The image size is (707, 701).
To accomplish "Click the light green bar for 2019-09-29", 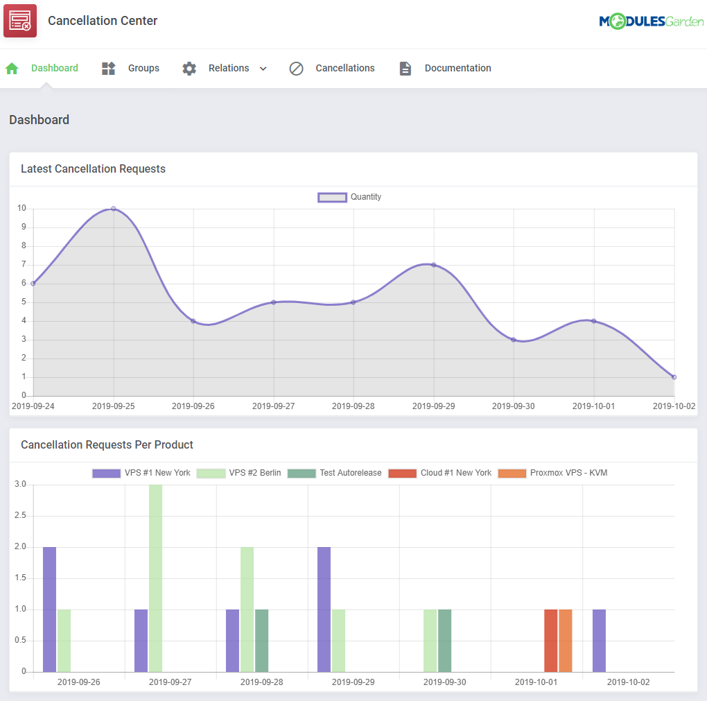I will pyautogui.click(x=339, y=641).
